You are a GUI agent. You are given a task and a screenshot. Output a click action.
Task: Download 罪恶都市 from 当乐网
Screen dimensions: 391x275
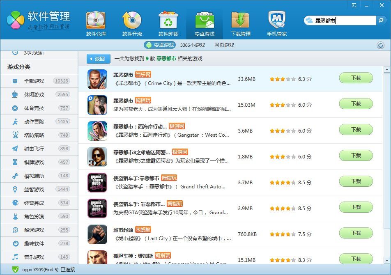coord(356,78)
